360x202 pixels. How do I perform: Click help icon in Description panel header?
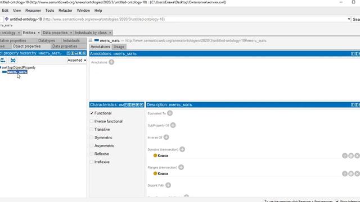pyautogui.click(x=353, y=105)
